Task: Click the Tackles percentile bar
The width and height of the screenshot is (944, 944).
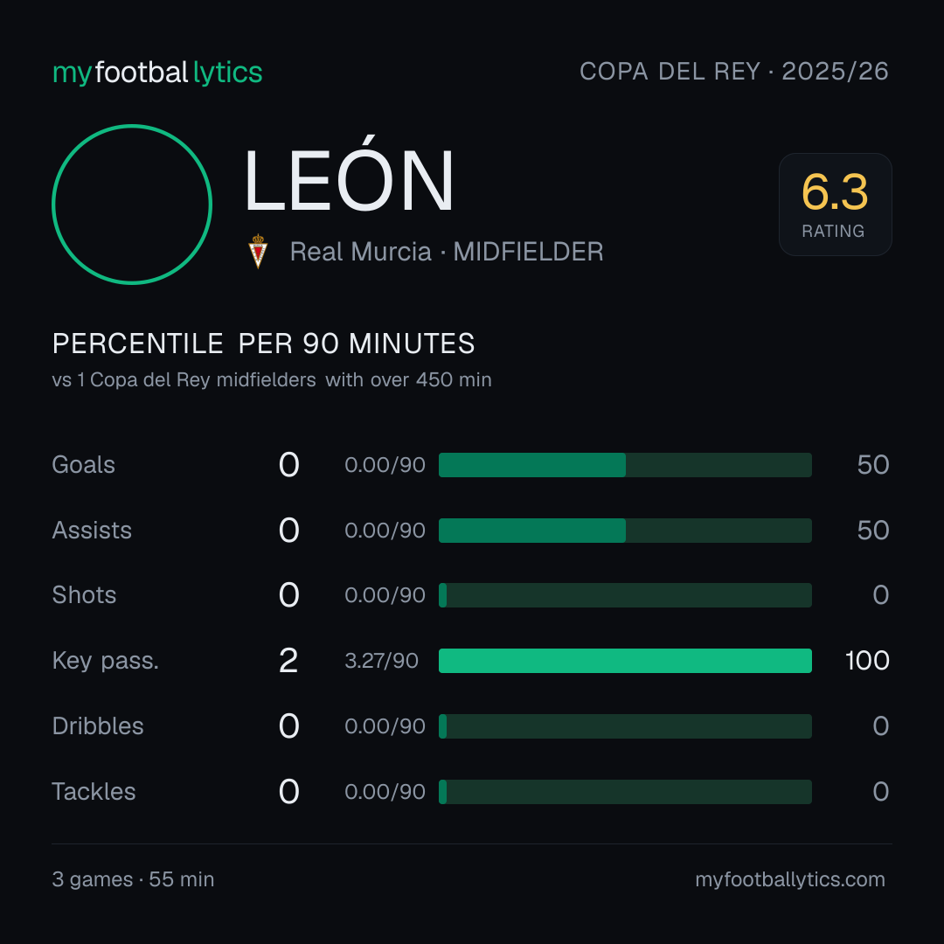Action: (625, 792)
